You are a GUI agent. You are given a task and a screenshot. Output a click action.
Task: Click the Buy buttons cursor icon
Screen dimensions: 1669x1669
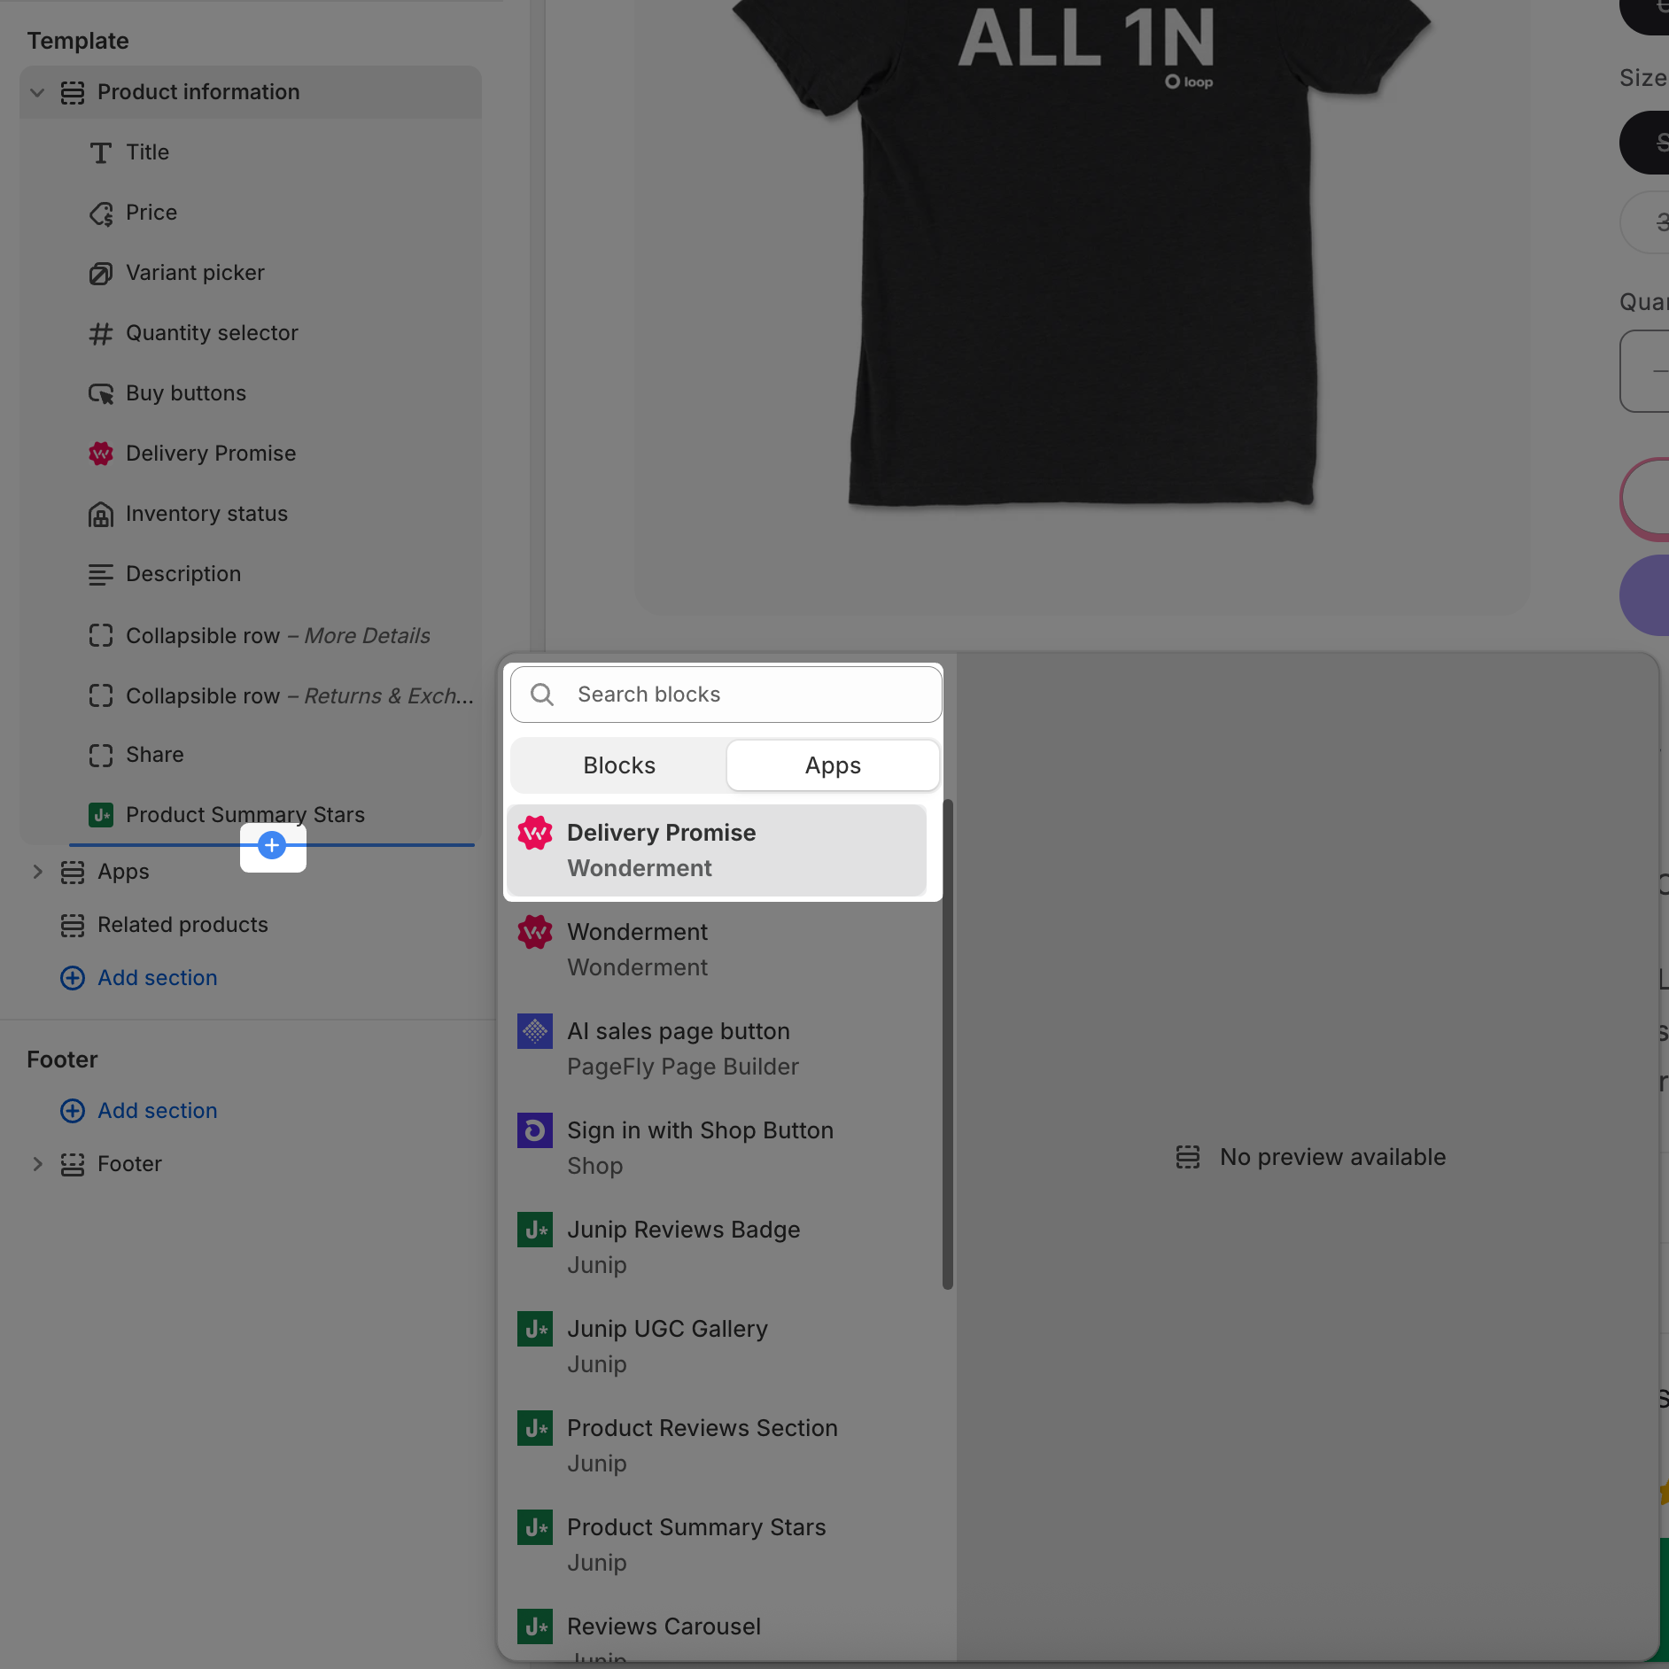101,393
